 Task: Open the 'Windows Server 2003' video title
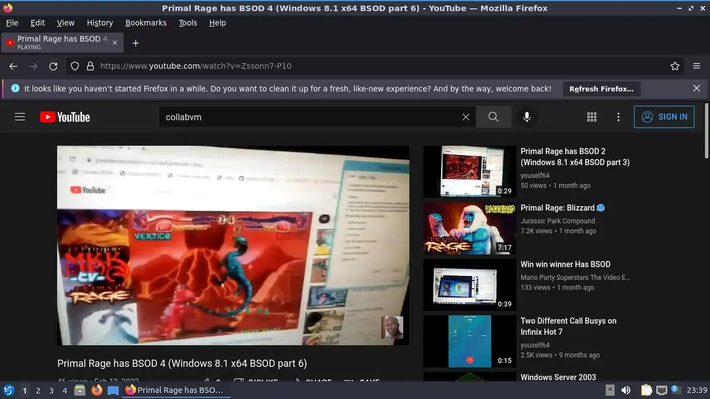click(x=558, y=377)
